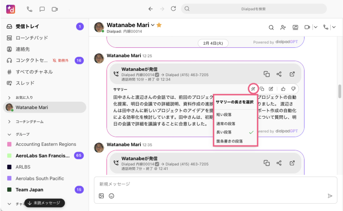Open call ending at 12:34 in new window
The height and width of the screenshot is (211, 343).
click(292, 74)
